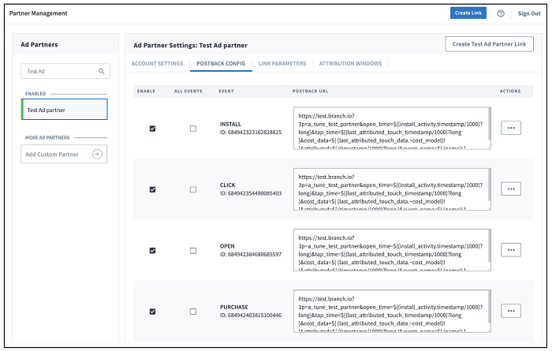This screenshot has height=351, width=552.
Task: Click the Ad Partners search field
Action: 59,71
